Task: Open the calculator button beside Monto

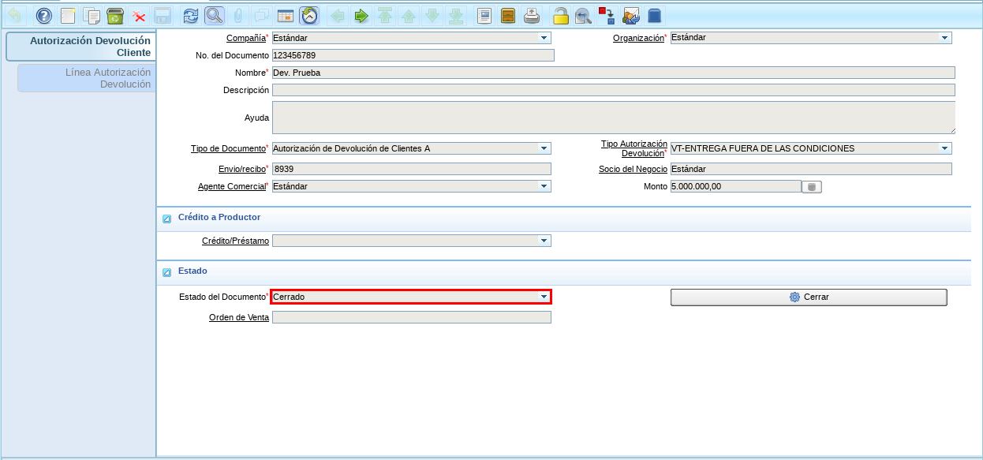Action: (812, 187)
